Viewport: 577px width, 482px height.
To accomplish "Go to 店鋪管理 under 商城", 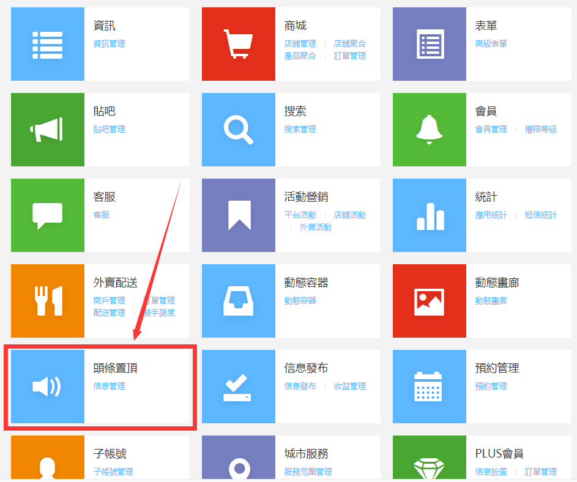I will 300,44.
